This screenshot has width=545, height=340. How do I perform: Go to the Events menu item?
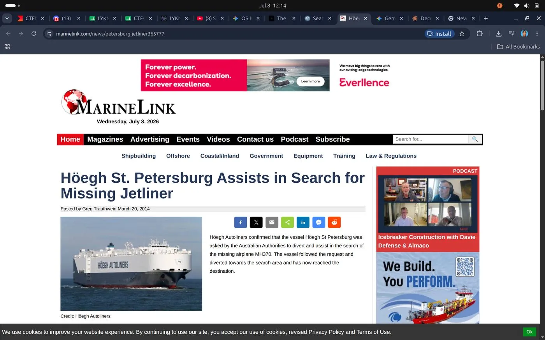coord(188,139)
